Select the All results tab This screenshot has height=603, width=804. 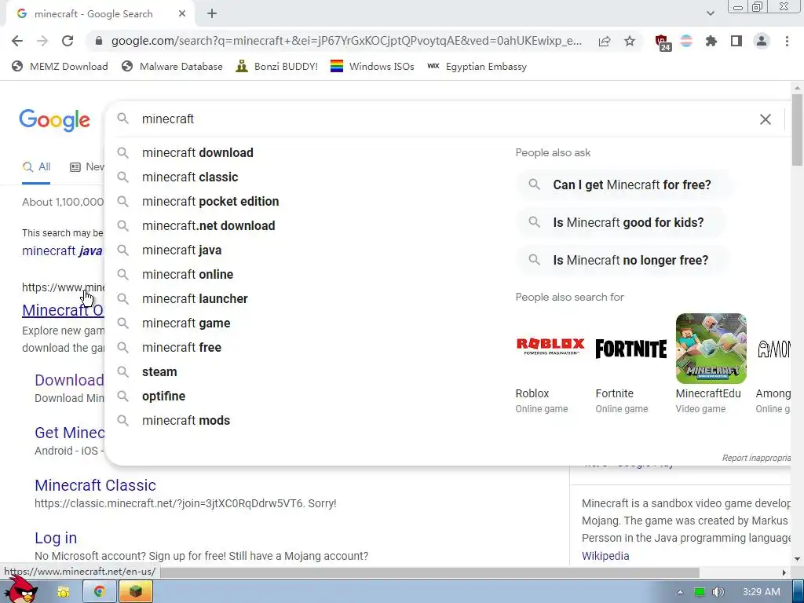click(x=36, y=167)
